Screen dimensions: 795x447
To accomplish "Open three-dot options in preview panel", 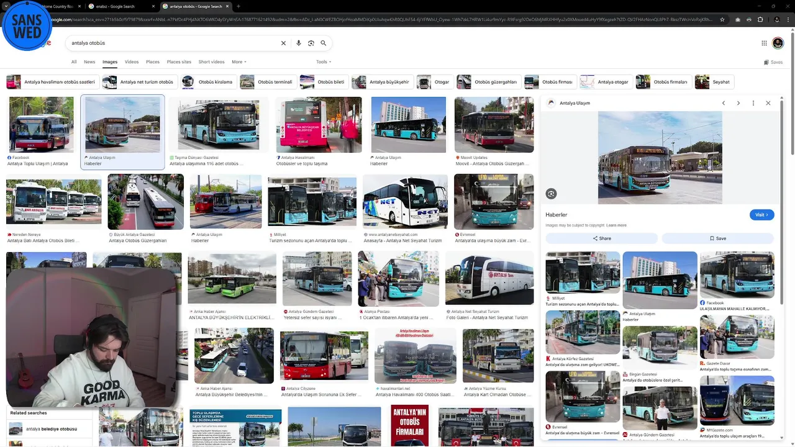I will point(753,103).
